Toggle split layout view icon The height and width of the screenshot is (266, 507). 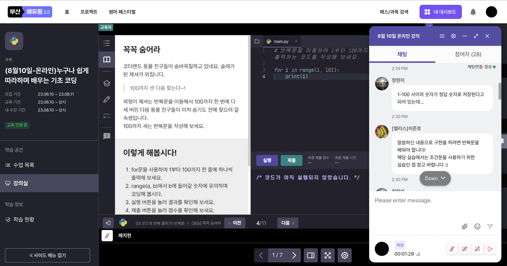pos(311,255)
